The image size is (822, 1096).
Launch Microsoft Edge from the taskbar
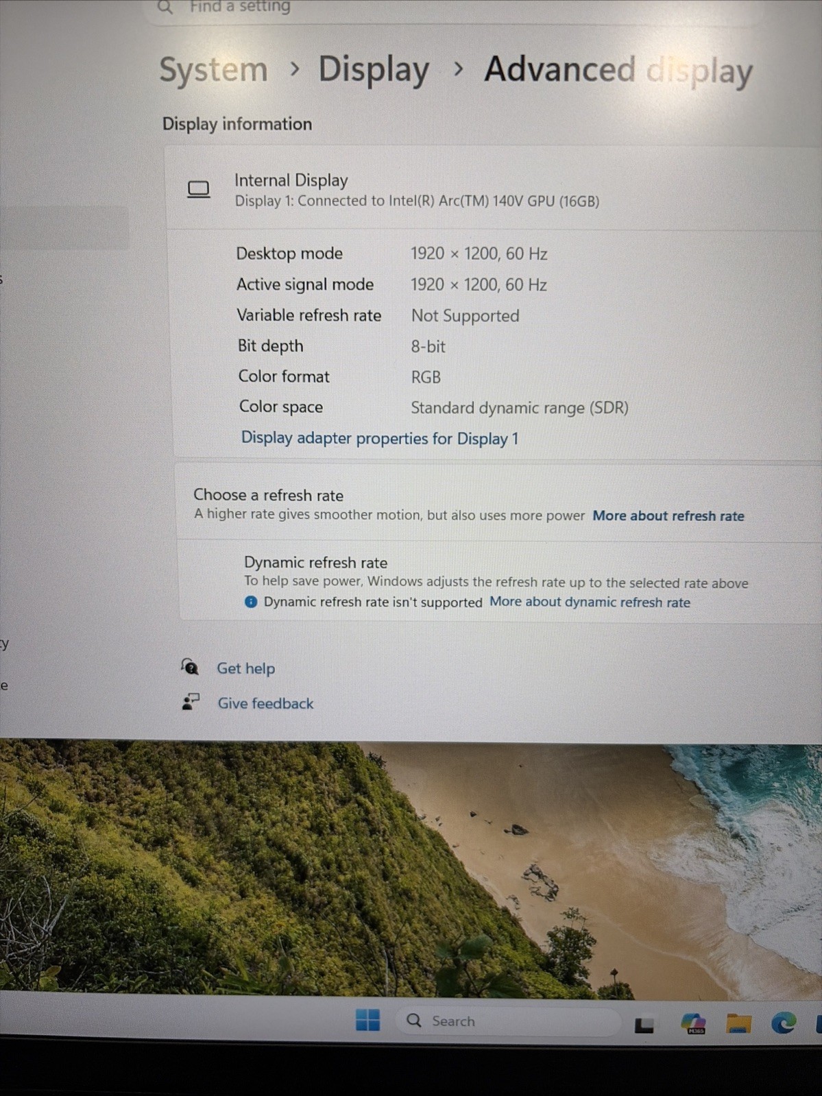(x=784, y=1023)
